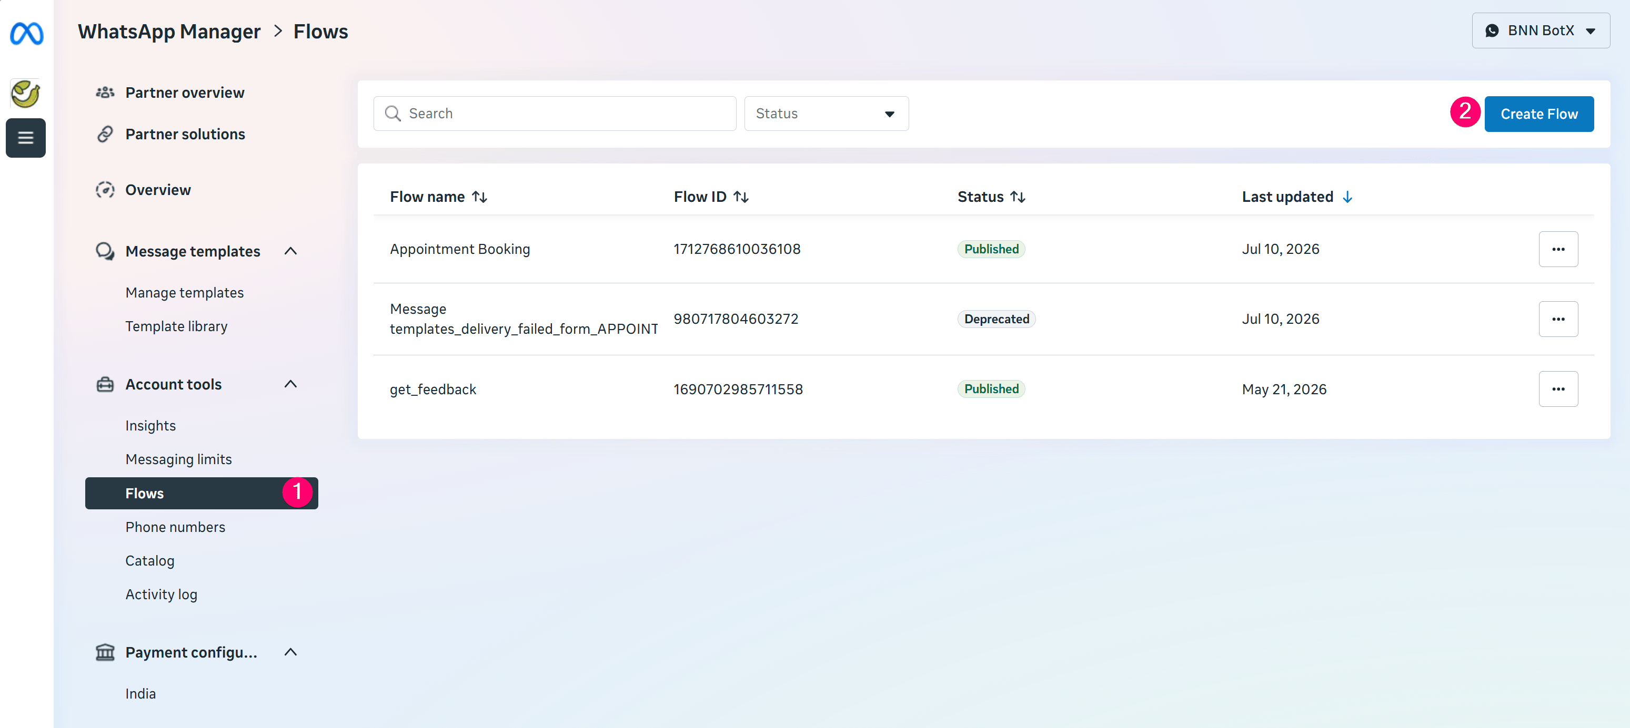Viewport: 1630px width, 728px height.
Task: Toggle Last updated sort arrow
Action: pyautogui.click(x=1347, y=197)
